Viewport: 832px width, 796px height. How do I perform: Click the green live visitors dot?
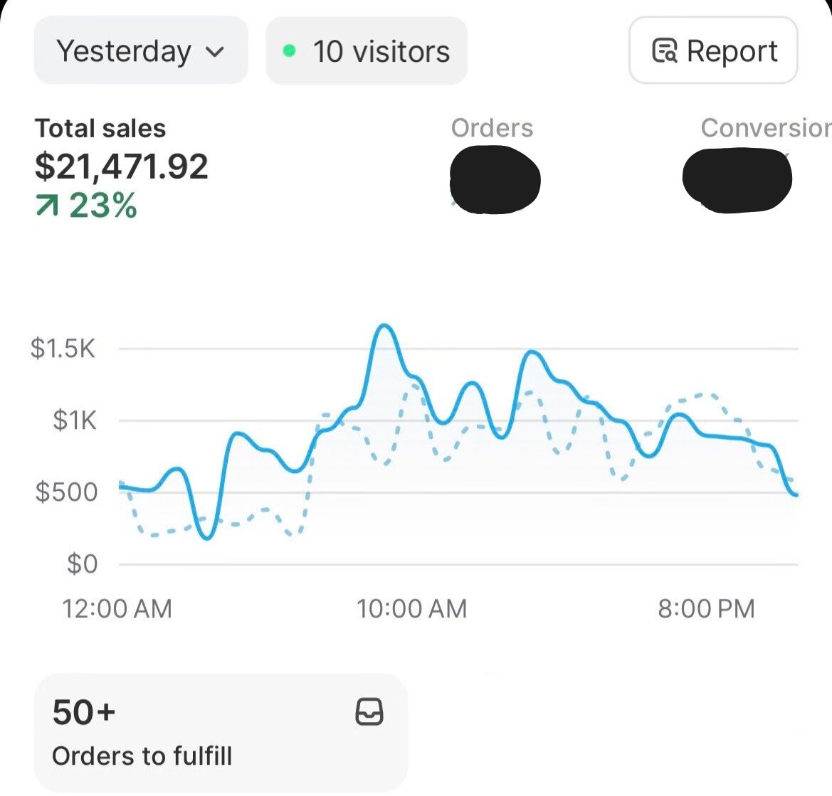(x=289, y=51)
